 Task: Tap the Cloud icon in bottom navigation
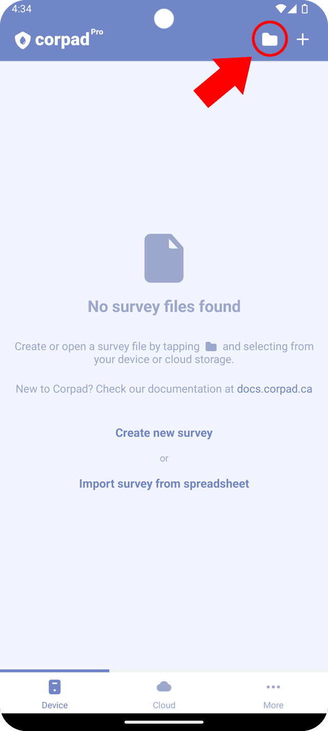(x=164, y=687)
